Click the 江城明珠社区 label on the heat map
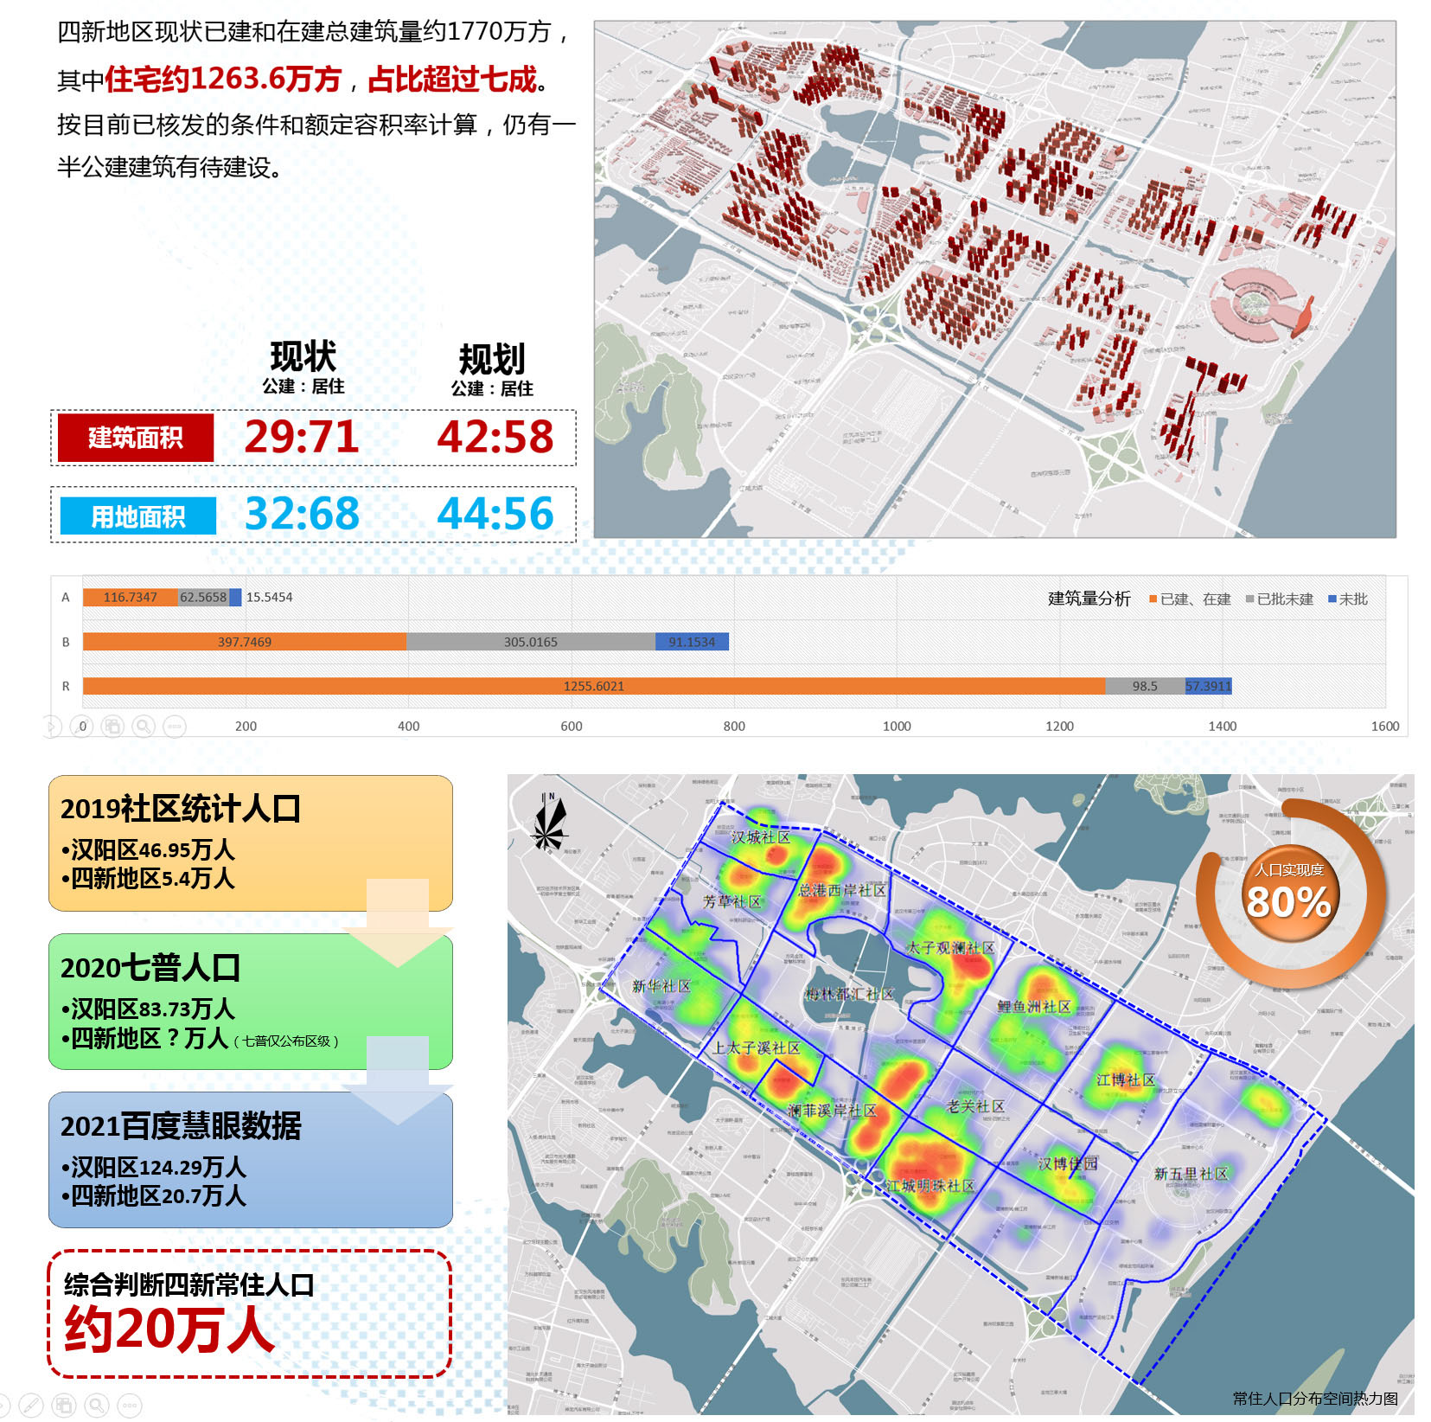 pyautogui.click(x=930, y=1185)
